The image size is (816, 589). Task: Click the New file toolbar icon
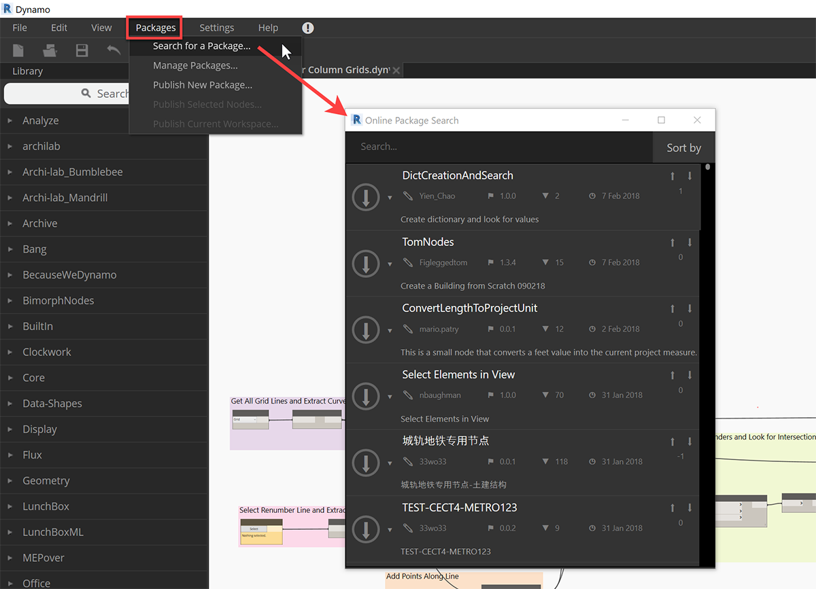tap(18, 50)
